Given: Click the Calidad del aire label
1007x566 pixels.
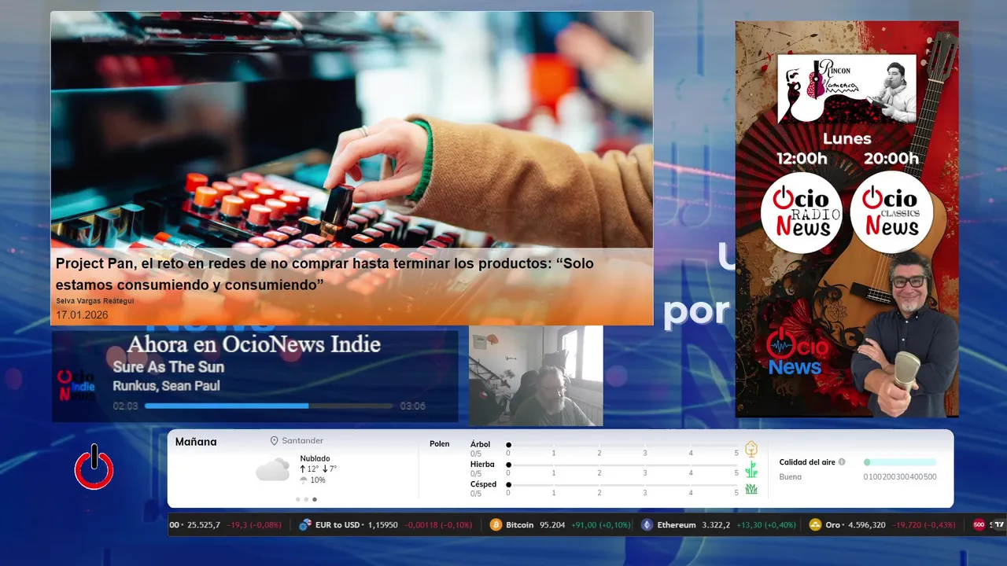Looking at the screenshot, I should [807, 462].
